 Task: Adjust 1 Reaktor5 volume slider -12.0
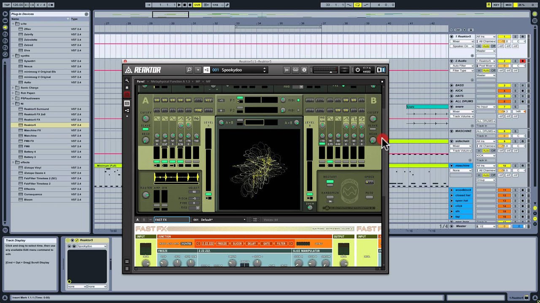[504, 41]
